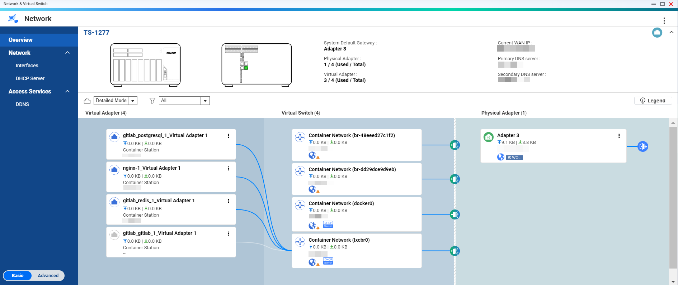Click the scrollbar down arrow
The image size is (678, 285).
(x=673, y=282)
